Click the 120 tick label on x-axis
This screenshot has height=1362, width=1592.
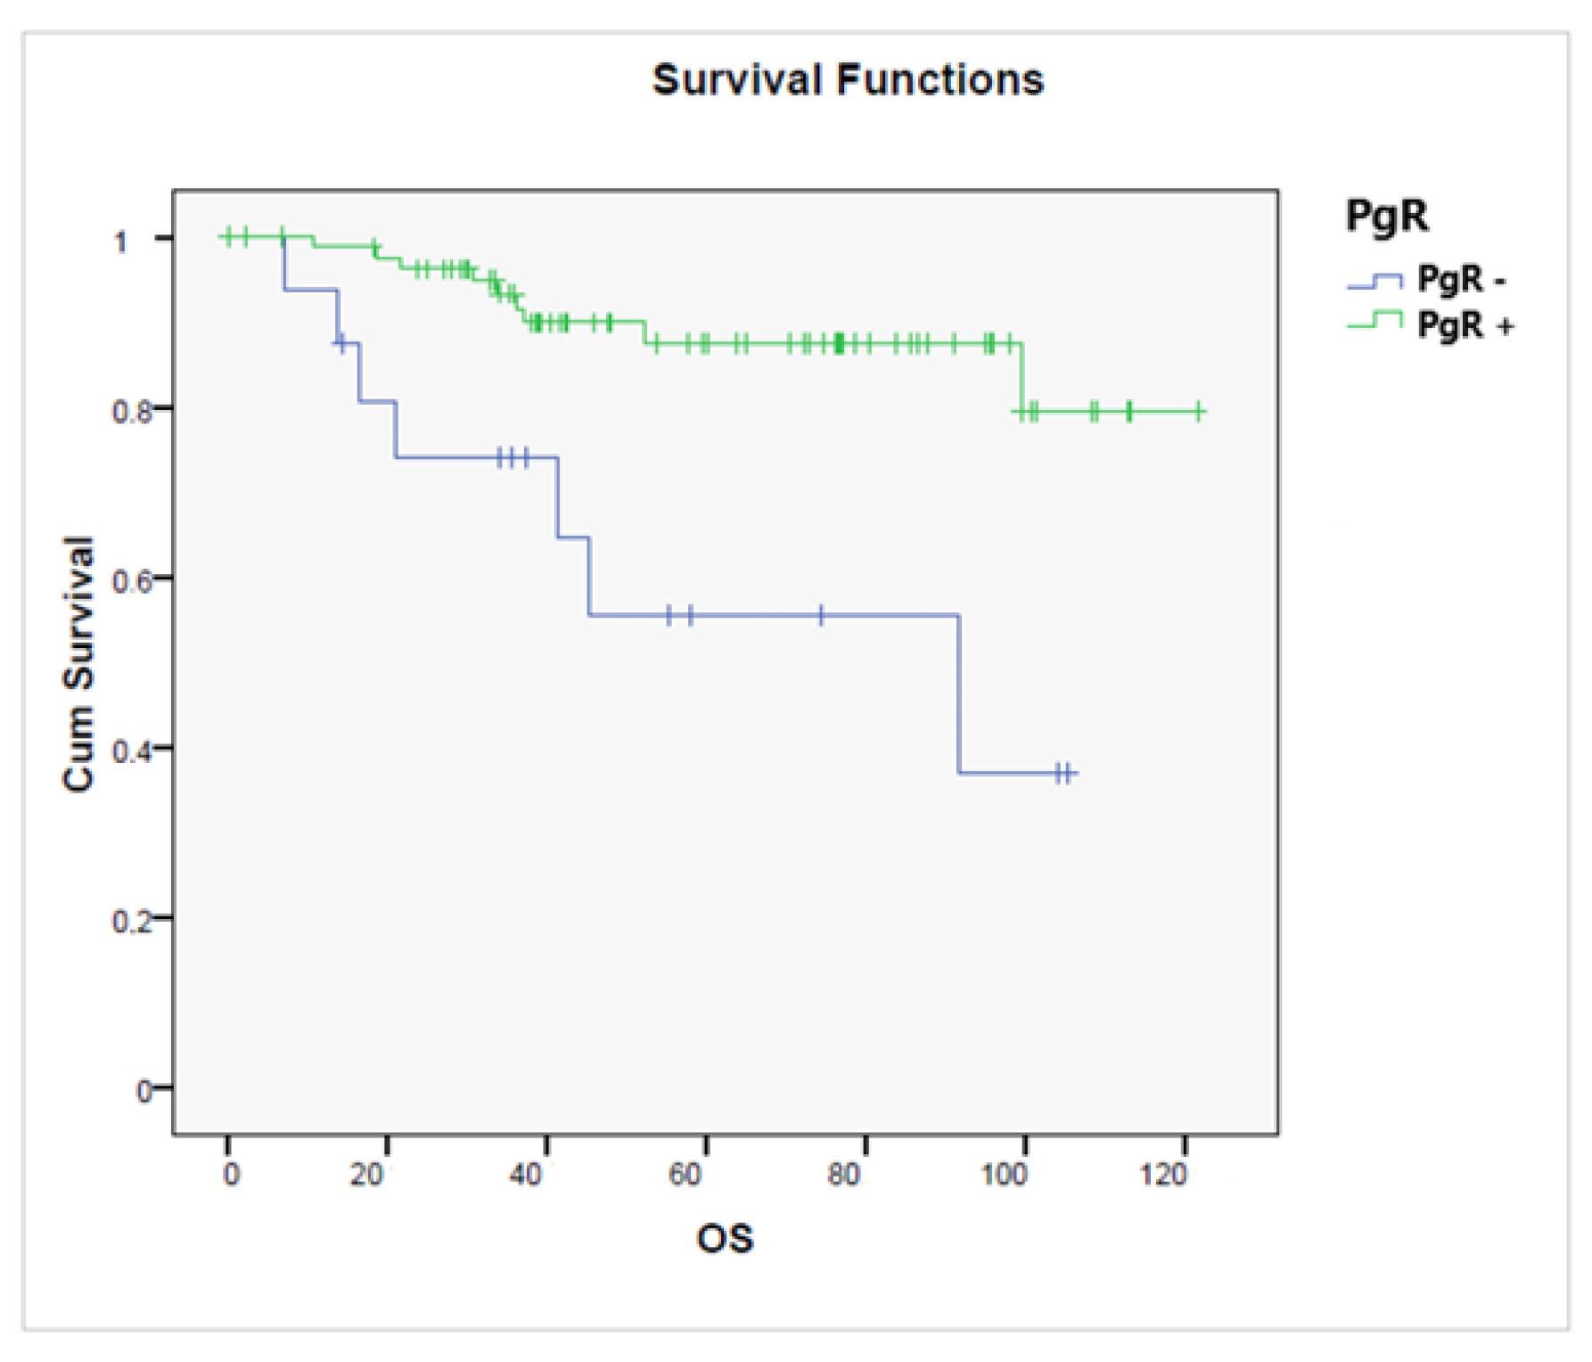1163,1175
